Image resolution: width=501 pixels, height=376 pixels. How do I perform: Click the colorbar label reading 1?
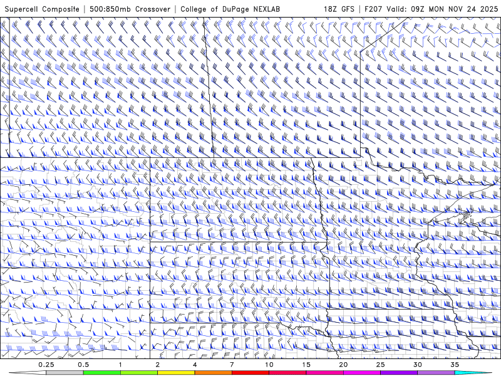120,365
